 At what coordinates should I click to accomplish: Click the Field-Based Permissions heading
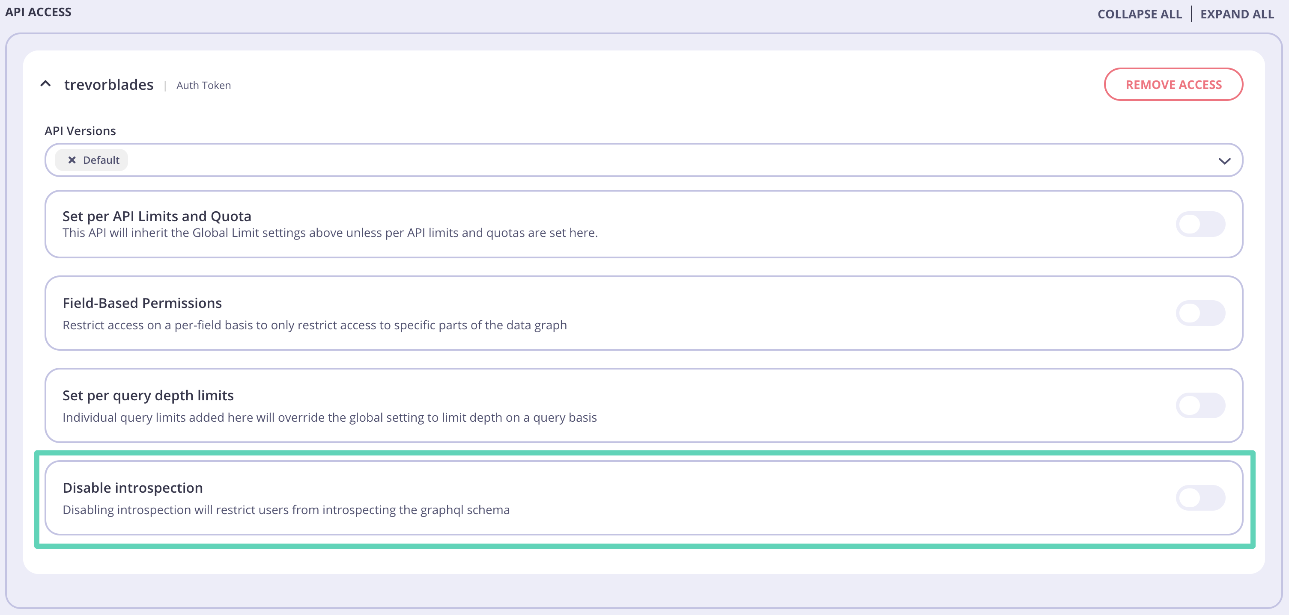pyautogui.click(x=142, y=303)
